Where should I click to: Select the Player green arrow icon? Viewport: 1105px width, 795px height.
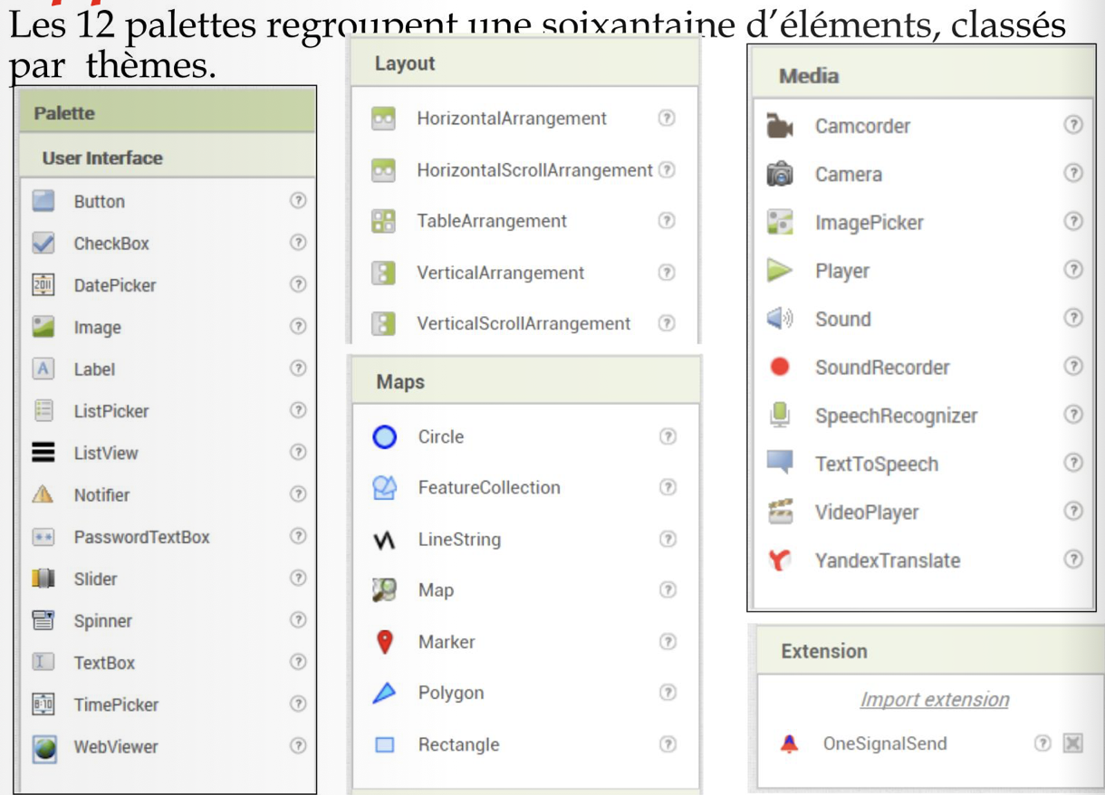(x=779, y=271)
